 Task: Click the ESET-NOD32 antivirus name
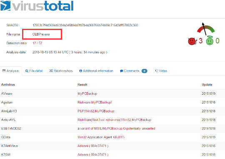pyautogui.click(x=11, y=129)
